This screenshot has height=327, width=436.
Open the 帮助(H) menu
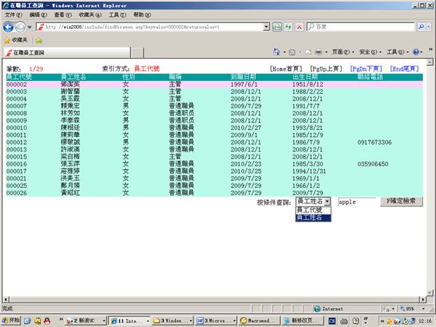point(141,15)
